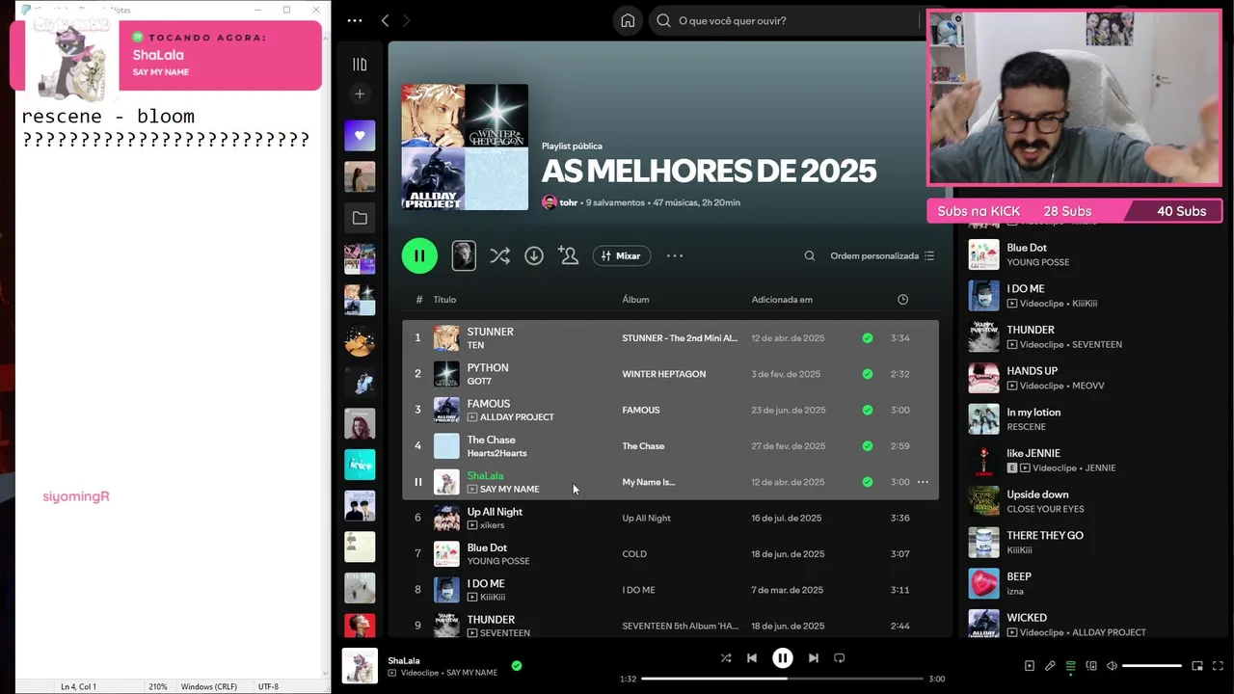The width and height of the screenshot is (1234, 694).
Task: Open the Mixar button
Action: tap(621, 255)
